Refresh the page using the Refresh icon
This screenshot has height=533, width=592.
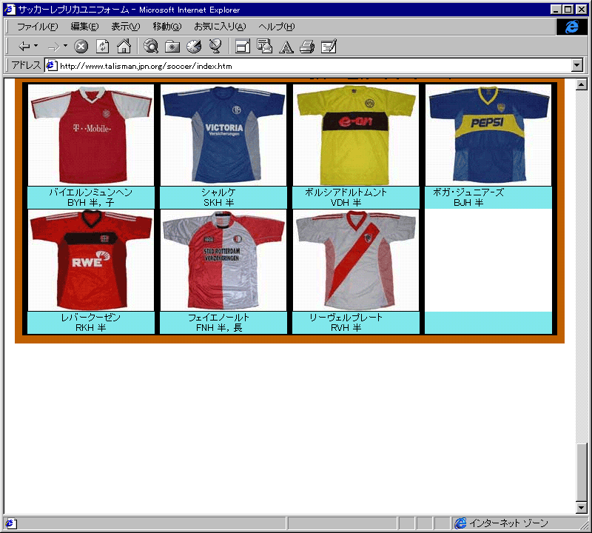click(x=102, y=47)
